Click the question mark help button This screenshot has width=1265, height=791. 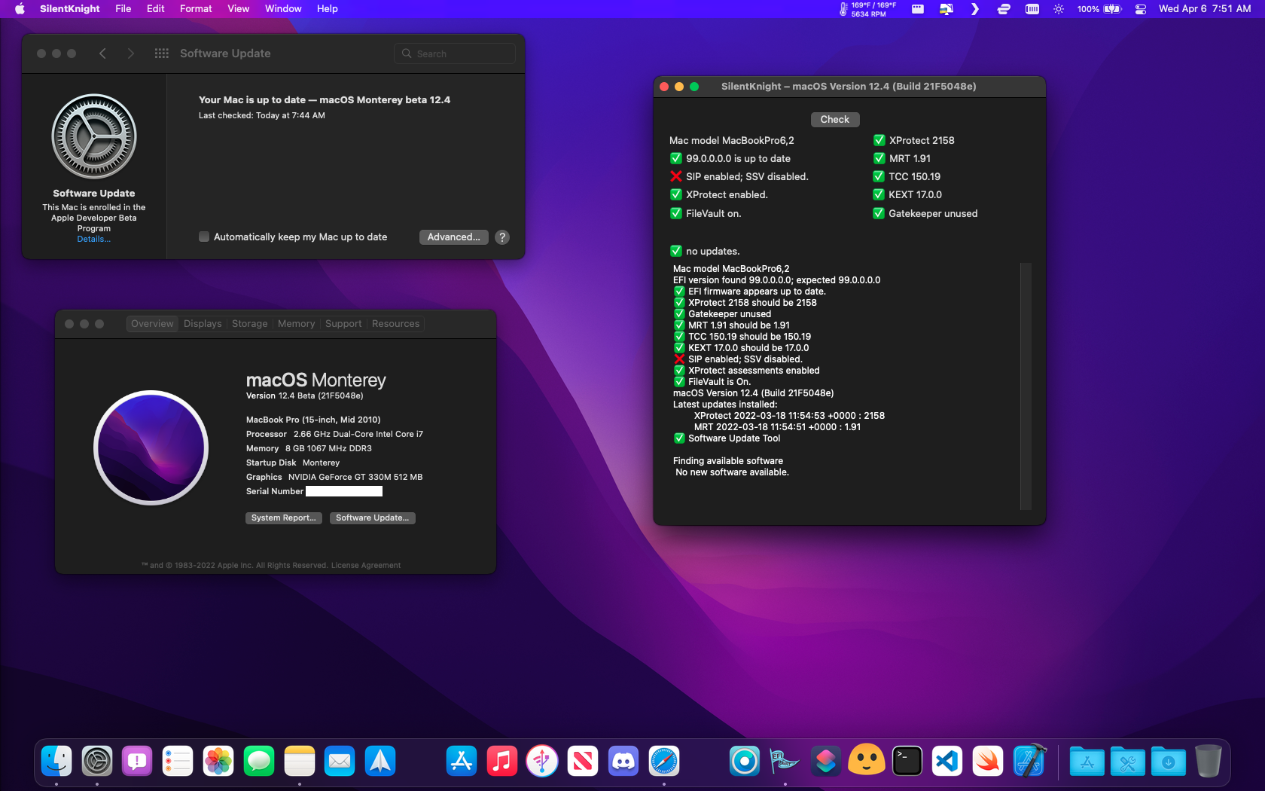click(502, 237)
